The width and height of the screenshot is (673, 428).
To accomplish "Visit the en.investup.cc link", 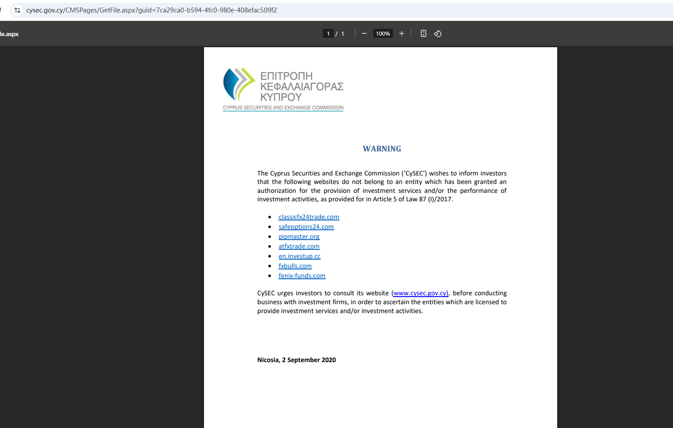I will tap(299, 256).
